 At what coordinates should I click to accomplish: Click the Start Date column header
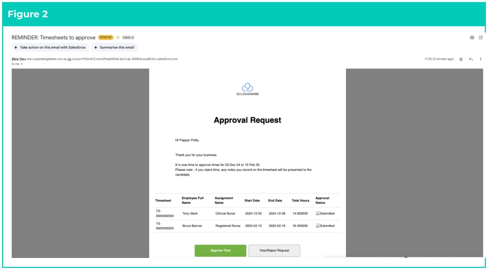(252, 201)
